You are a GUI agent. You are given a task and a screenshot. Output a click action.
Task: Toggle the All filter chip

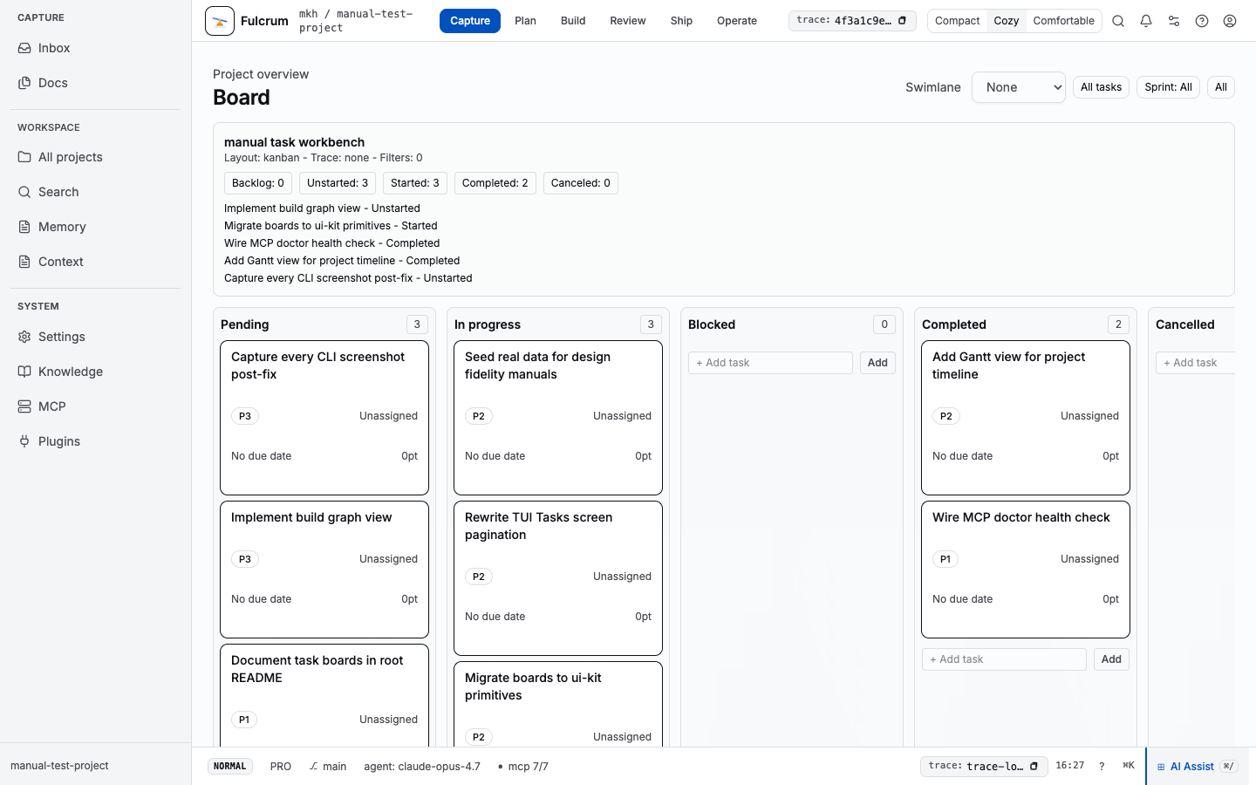1221,87
